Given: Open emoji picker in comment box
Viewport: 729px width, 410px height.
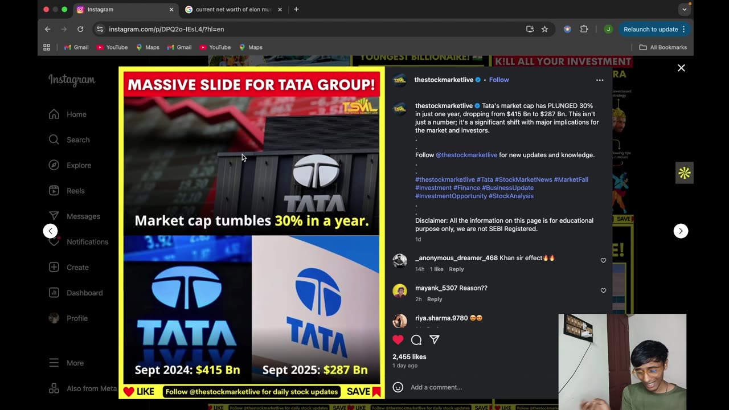Looking at the screenshot, I should (x=398, y=387).
